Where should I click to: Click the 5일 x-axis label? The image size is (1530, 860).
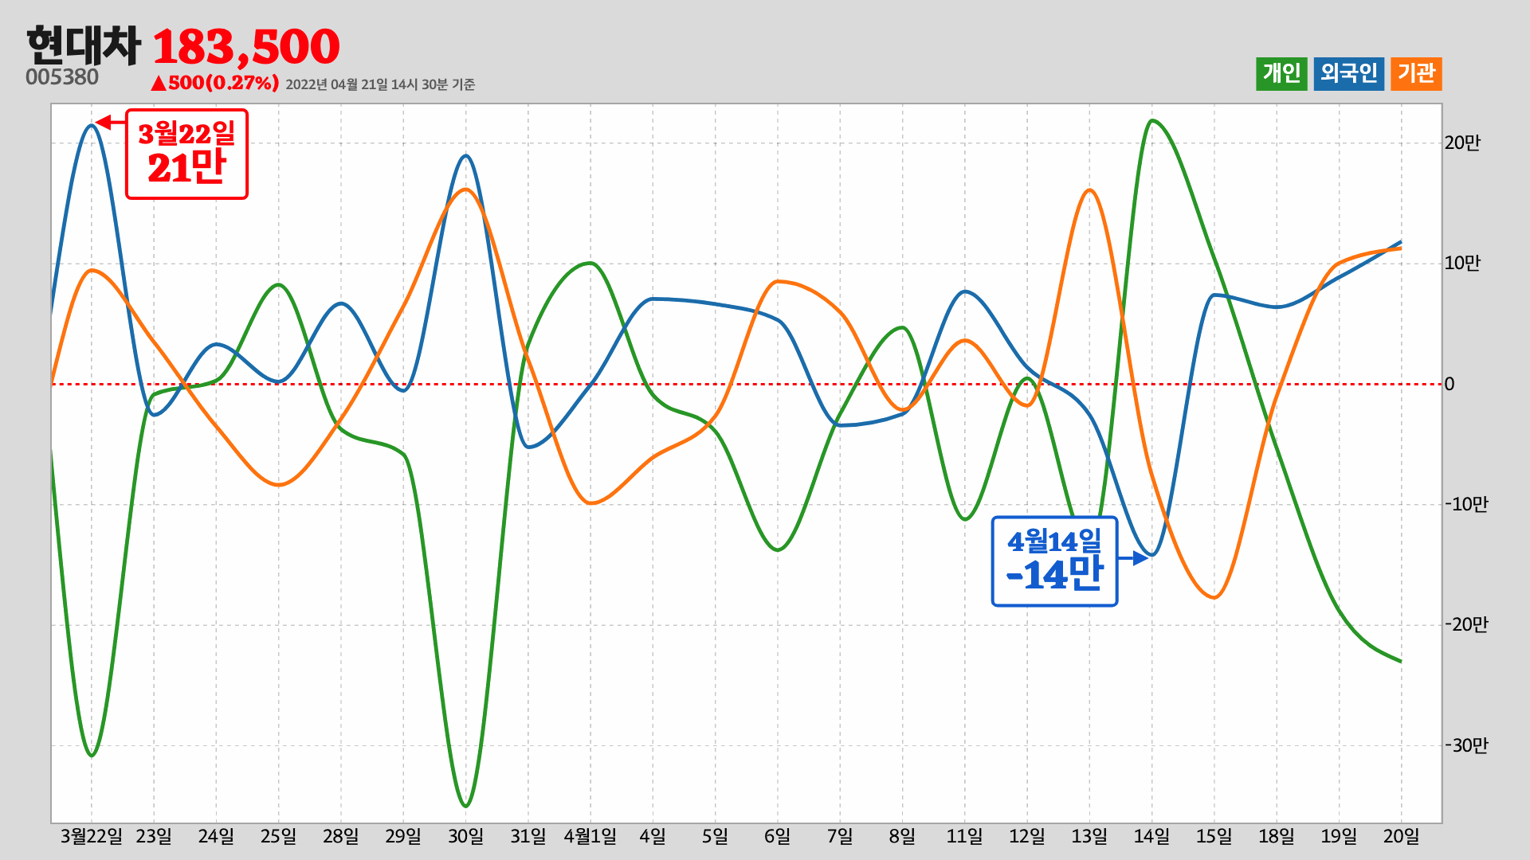coord(716,836)
